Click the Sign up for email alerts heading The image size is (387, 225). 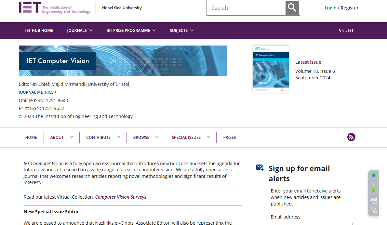299,173
